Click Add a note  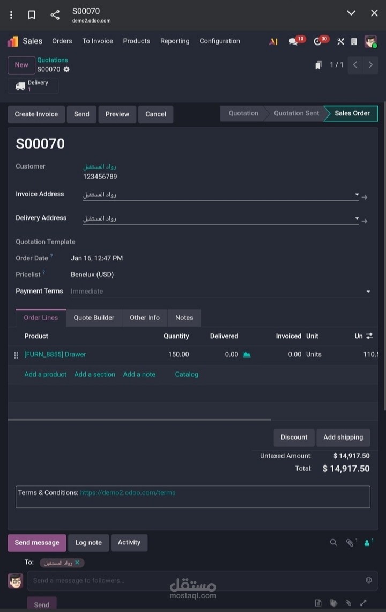(x=139, y=374)
